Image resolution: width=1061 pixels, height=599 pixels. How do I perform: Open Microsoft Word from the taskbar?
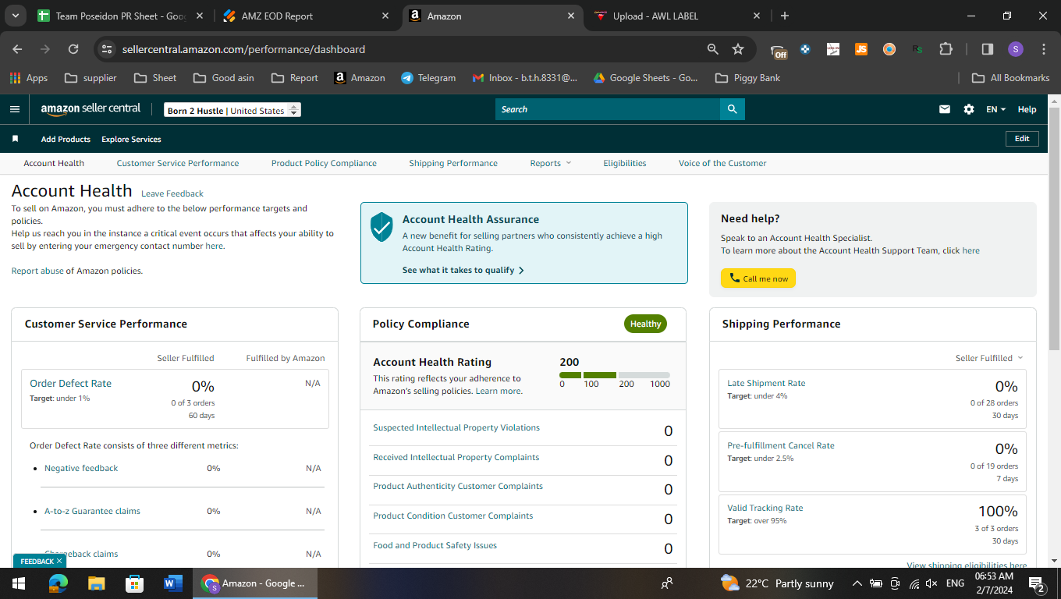click(172, 583)
